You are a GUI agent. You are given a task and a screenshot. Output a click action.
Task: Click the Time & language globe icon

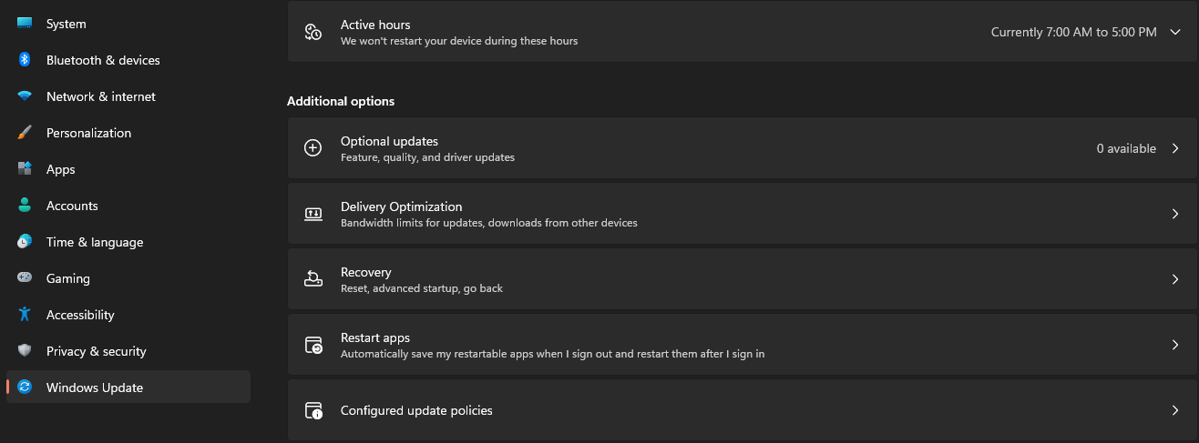click(25, 242)
